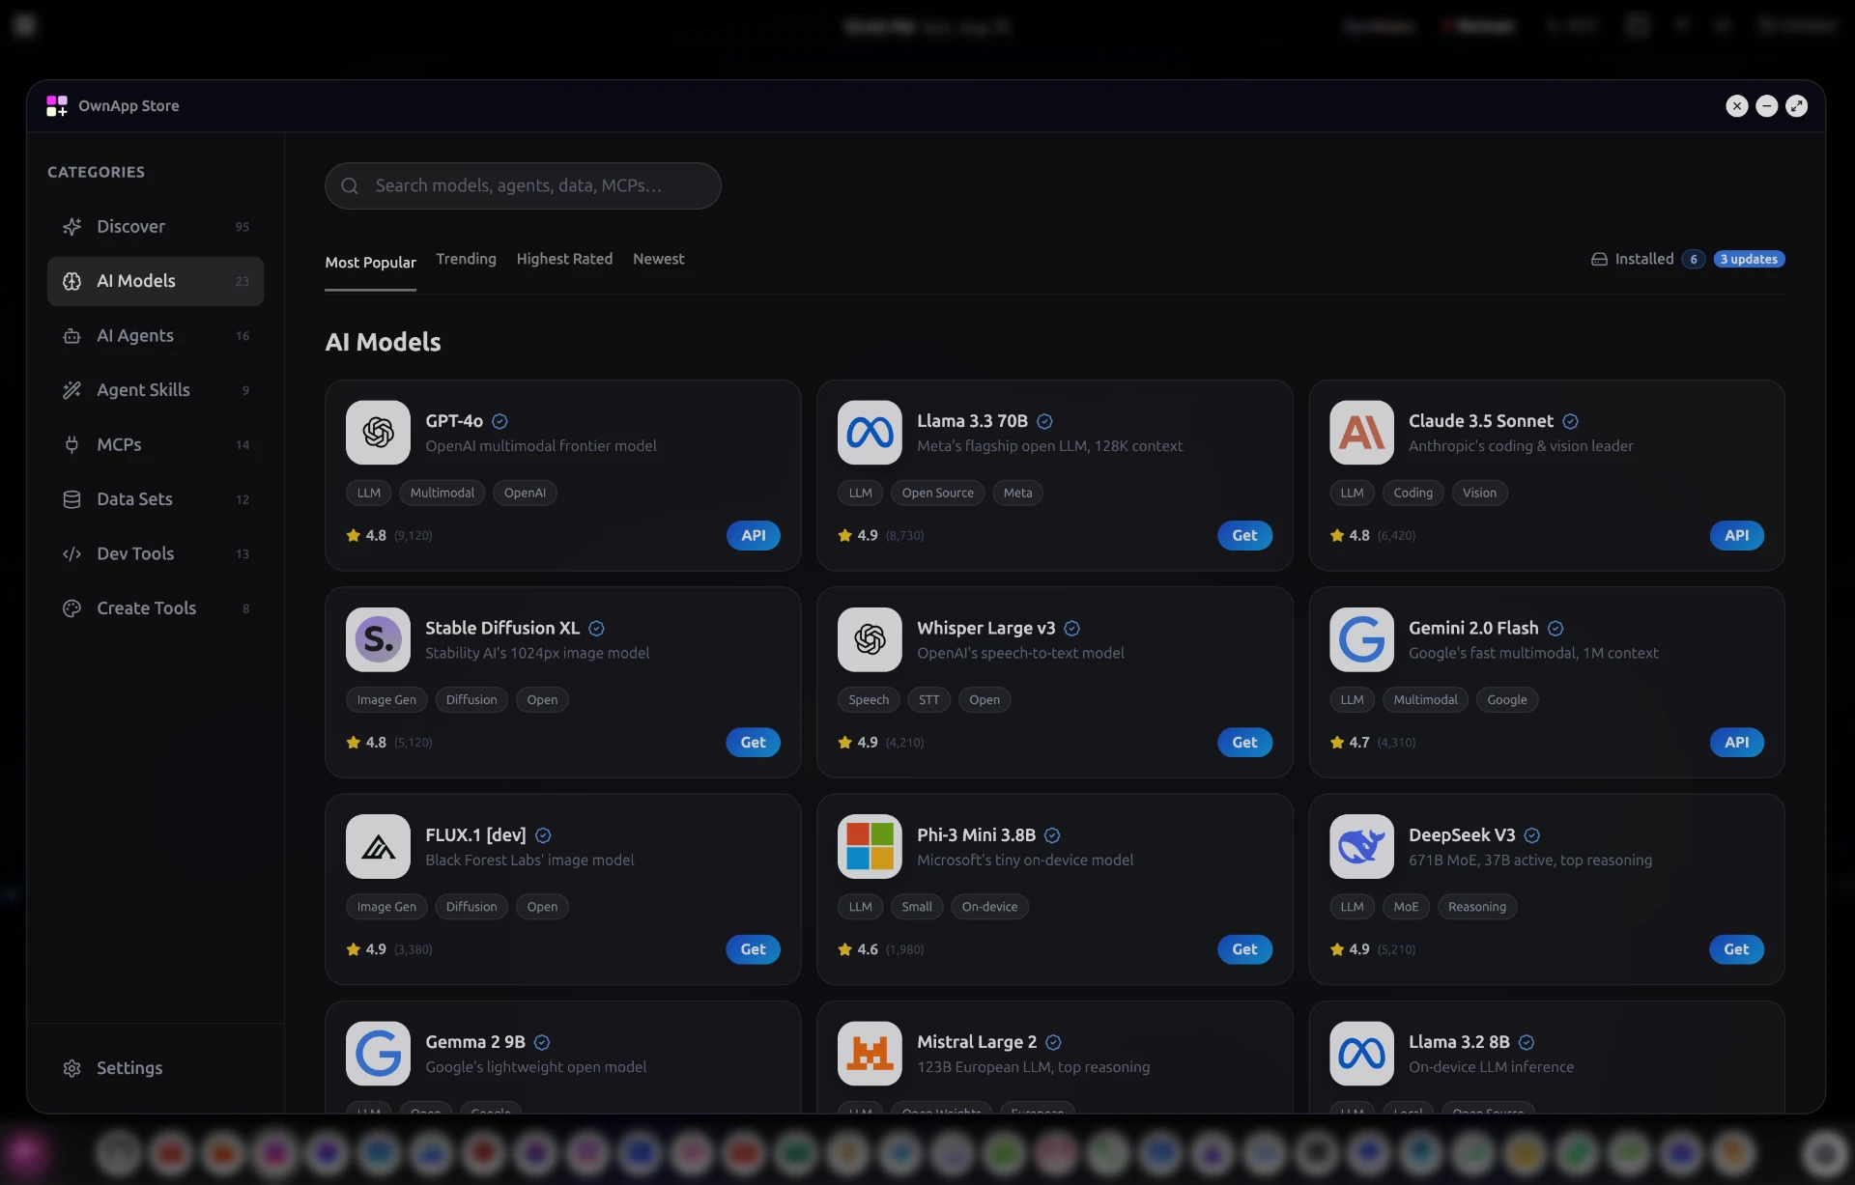Viewport: 1855px width, 1185px height.
Task: Get the Whisper Large v3 model
Action: click(x=1244, y=742)
